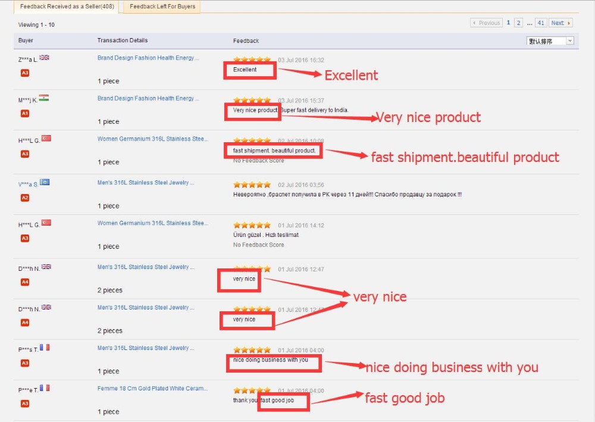Select Feedback Received as a Seller tab
595x422 pixels.
tap(66, 7)
